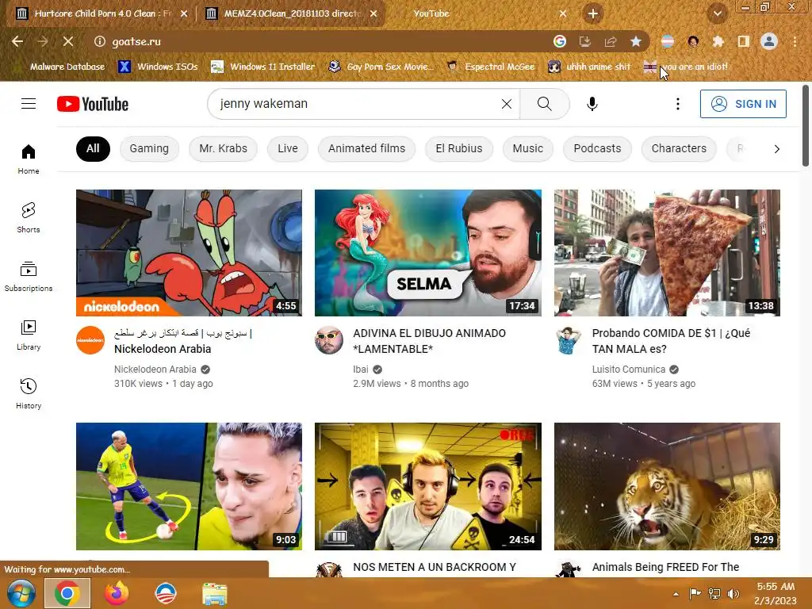Screen dimensions: 812x609
Task: Open the Espectral McGee bookmark
Action: [x=490, y=67]
